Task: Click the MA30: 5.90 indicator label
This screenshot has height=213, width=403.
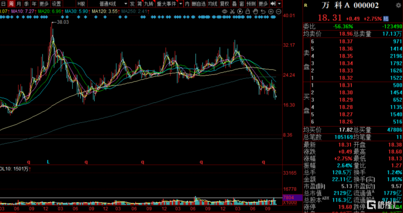Action: [77, 12]
